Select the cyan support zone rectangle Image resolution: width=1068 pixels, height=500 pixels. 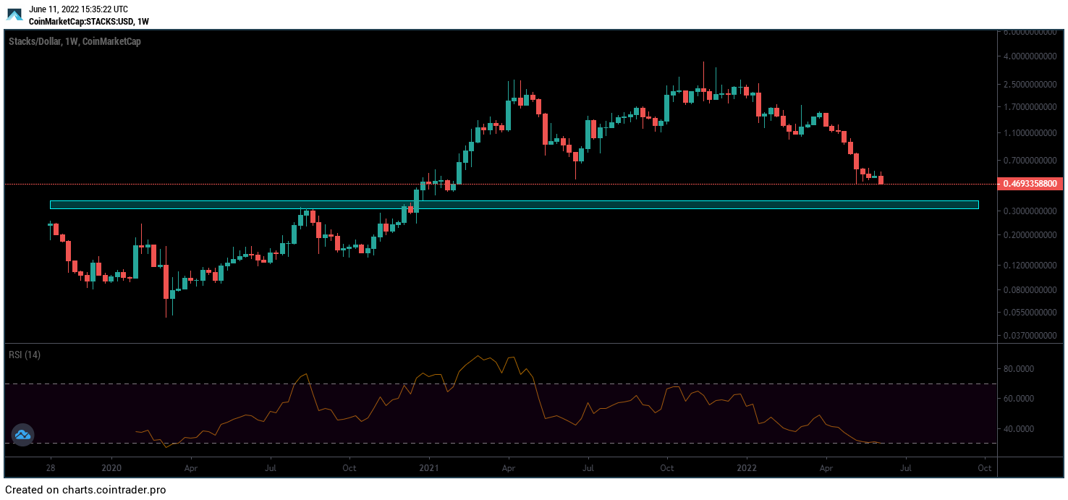tap(514, 205)
